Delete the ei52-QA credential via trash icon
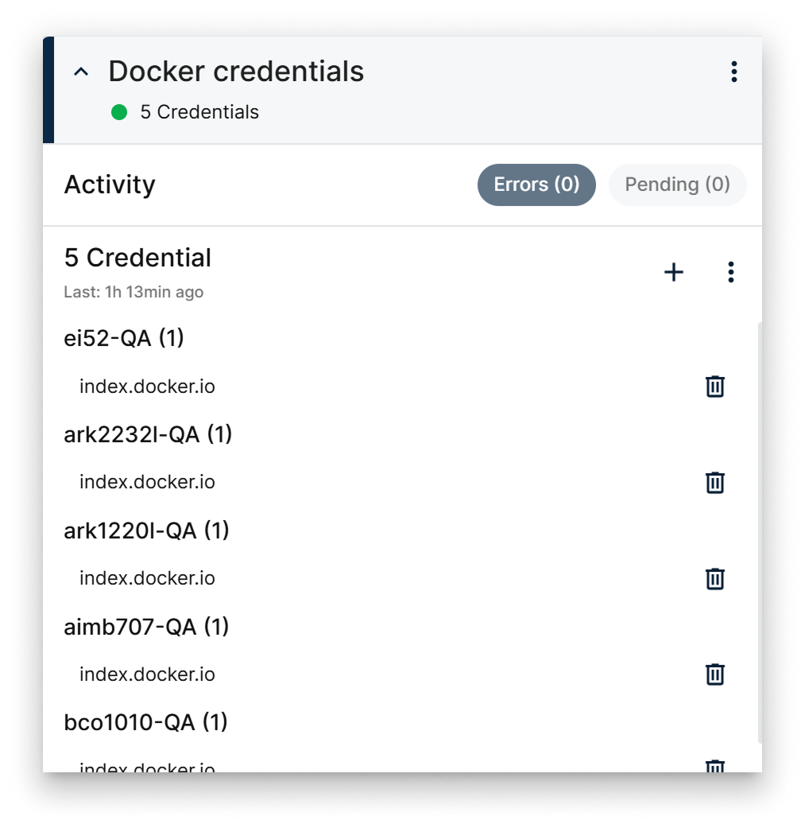 point(714,387)
